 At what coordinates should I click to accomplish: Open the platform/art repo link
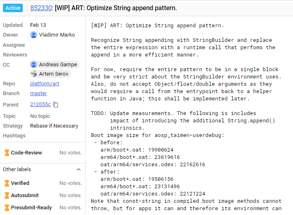pyautogui.click(x=45, y=84)
